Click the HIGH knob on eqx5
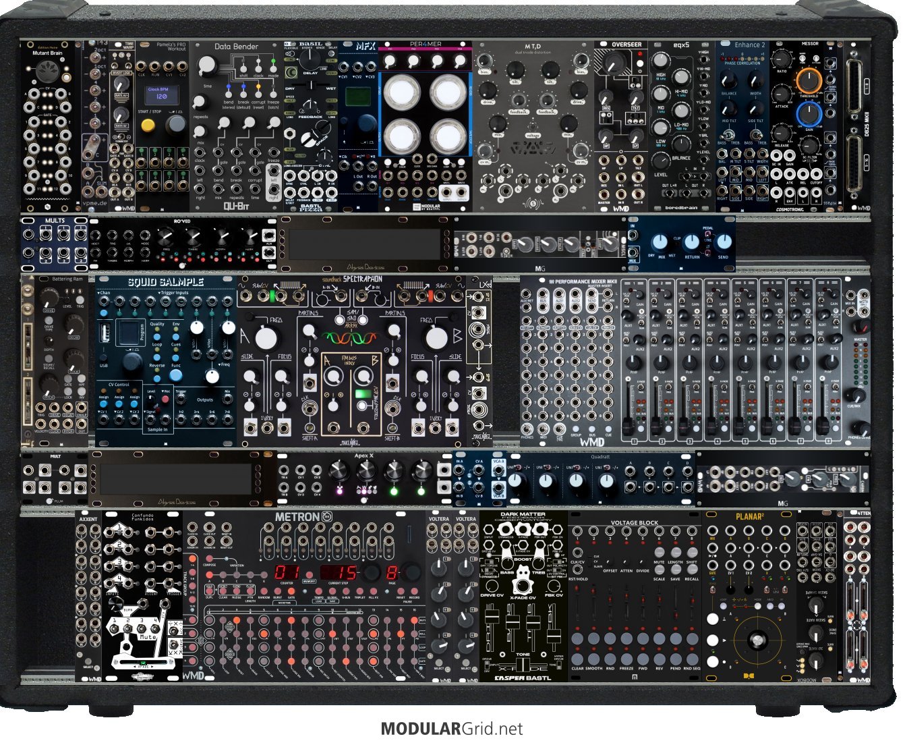 coord(662,60)
